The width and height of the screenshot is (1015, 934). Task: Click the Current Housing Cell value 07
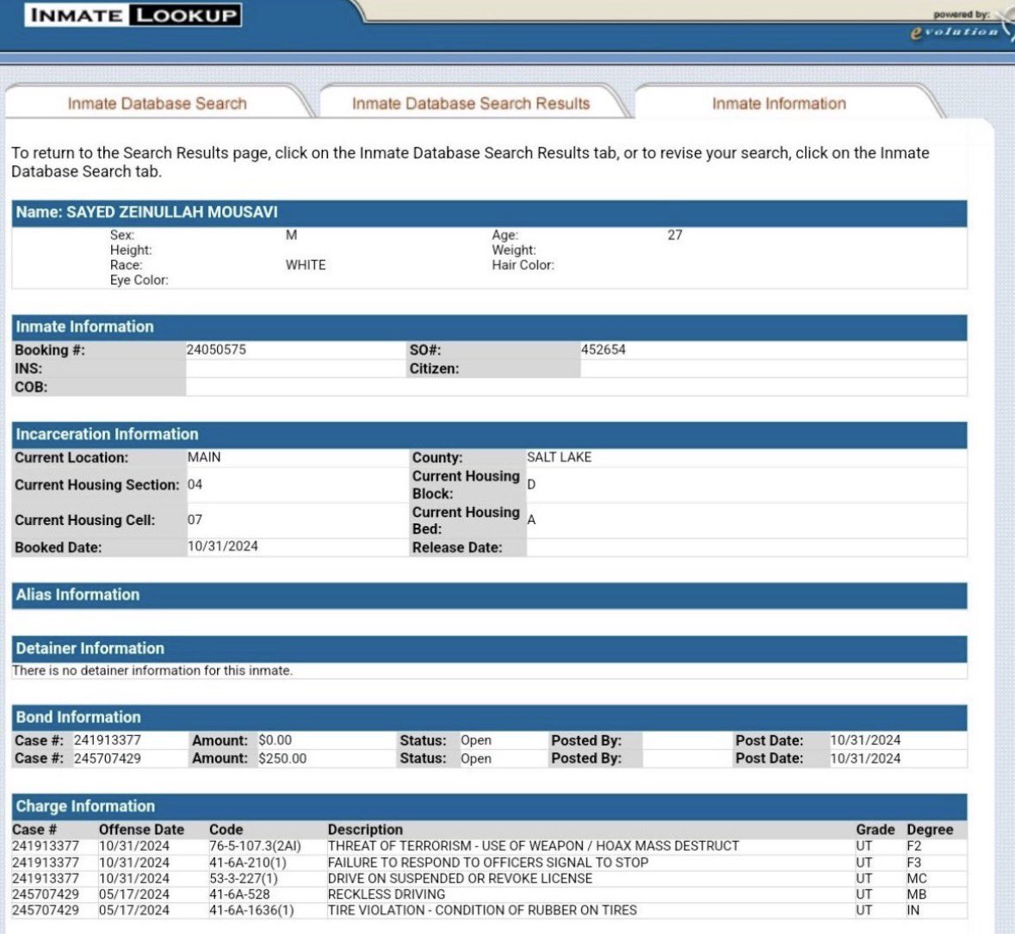click(195, 519)
